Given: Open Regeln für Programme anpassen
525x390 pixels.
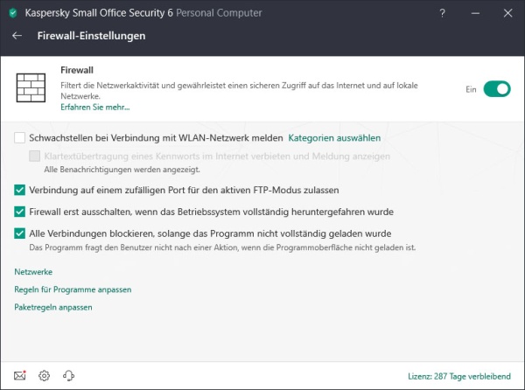Looking at the screenshot, I should 73,289.
